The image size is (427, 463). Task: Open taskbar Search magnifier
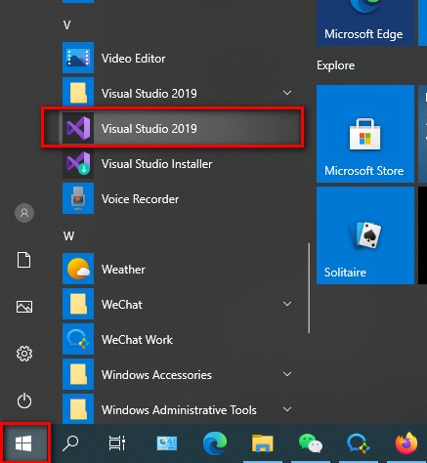click(70, 443)
